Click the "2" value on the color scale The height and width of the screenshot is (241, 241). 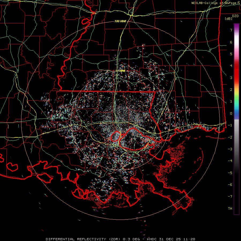(231, 90)
